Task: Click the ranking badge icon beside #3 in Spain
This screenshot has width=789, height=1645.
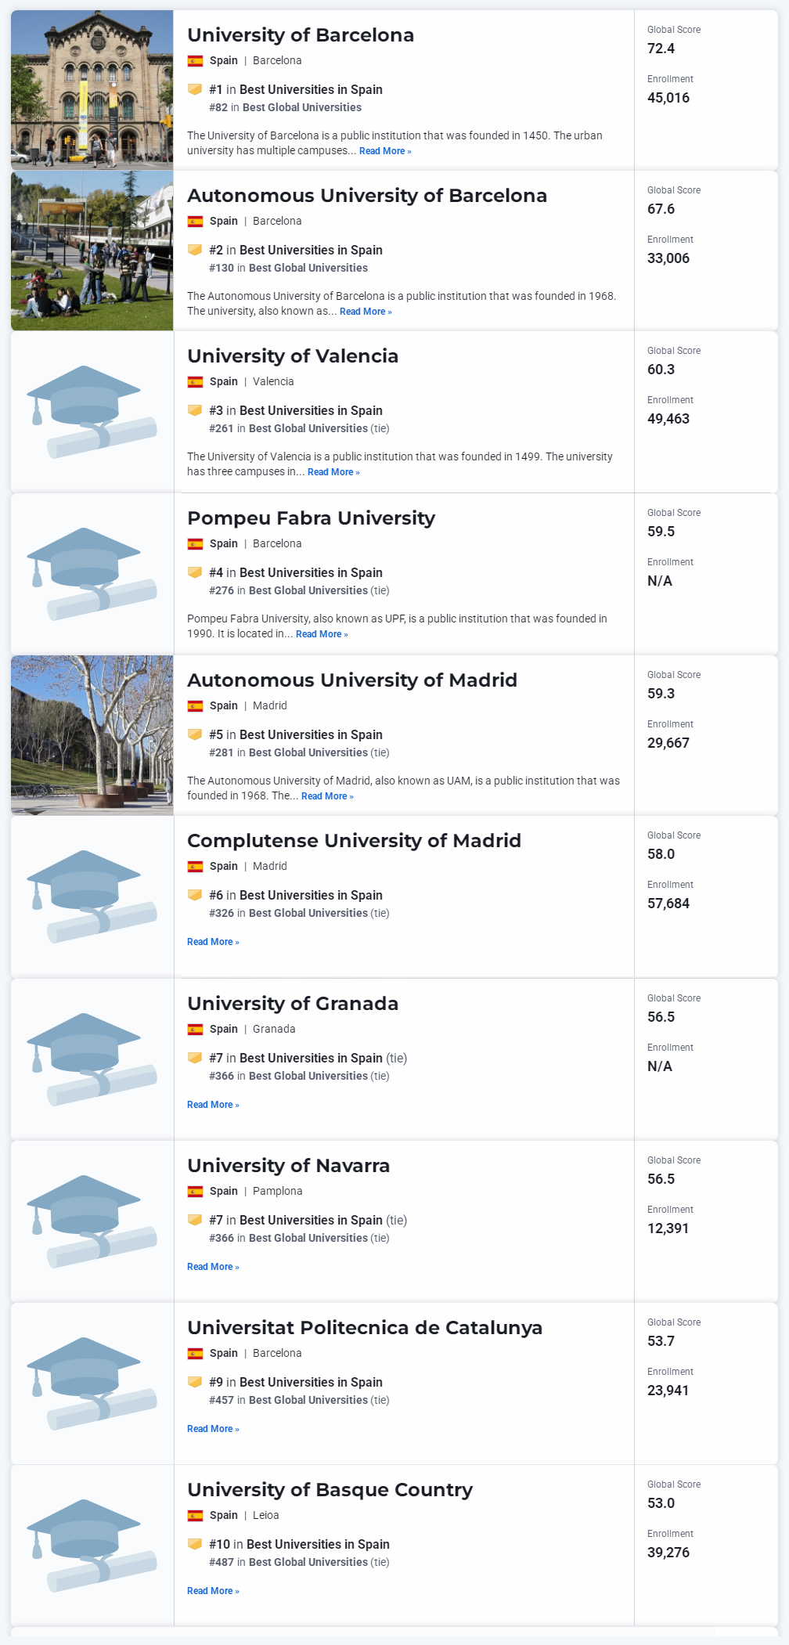Action: [195, 410]
